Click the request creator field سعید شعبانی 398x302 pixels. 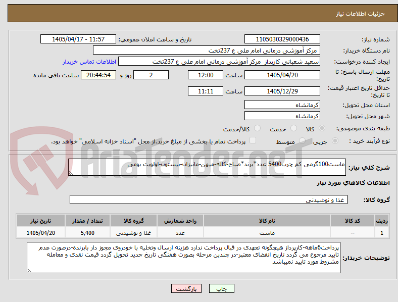[219, 62]
